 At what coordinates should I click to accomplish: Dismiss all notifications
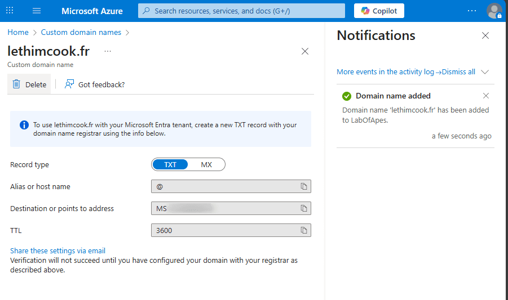tap(458, 72)
